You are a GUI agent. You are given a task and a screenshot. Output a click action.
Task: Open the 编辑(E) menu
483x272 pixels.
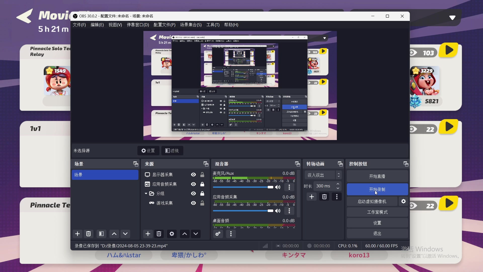click(x=97, y=25)
